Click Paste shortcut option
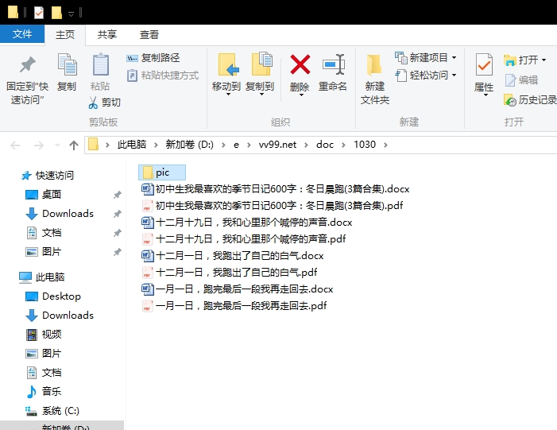Screen dimensions: 557x430 coord(163,76)
